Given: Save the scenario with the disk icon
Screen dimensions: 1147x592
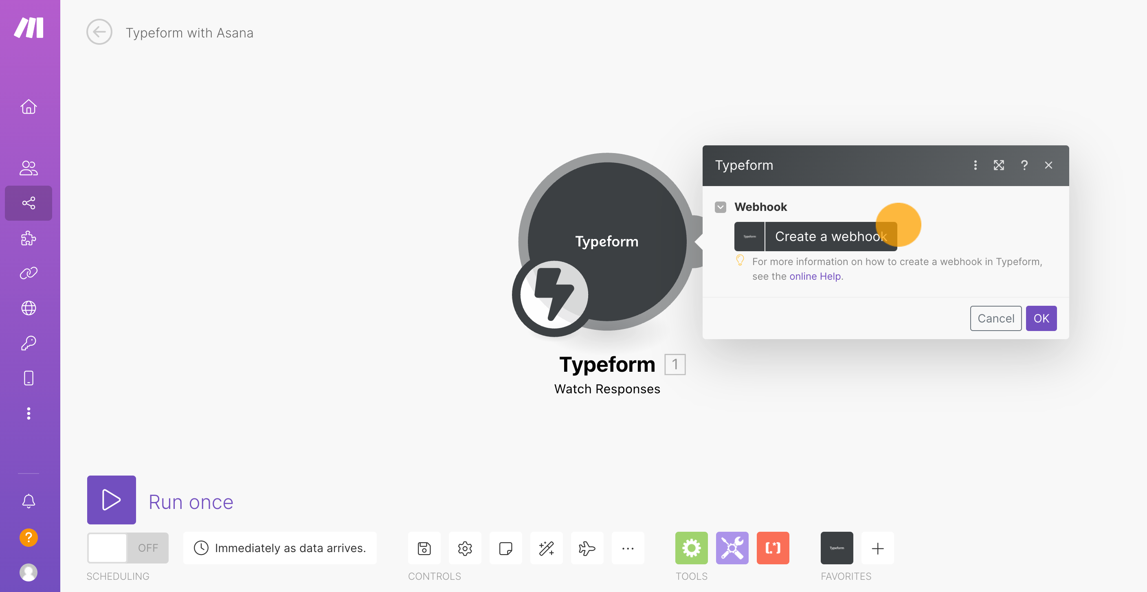Looking at the screenshot, I should 424,548.
